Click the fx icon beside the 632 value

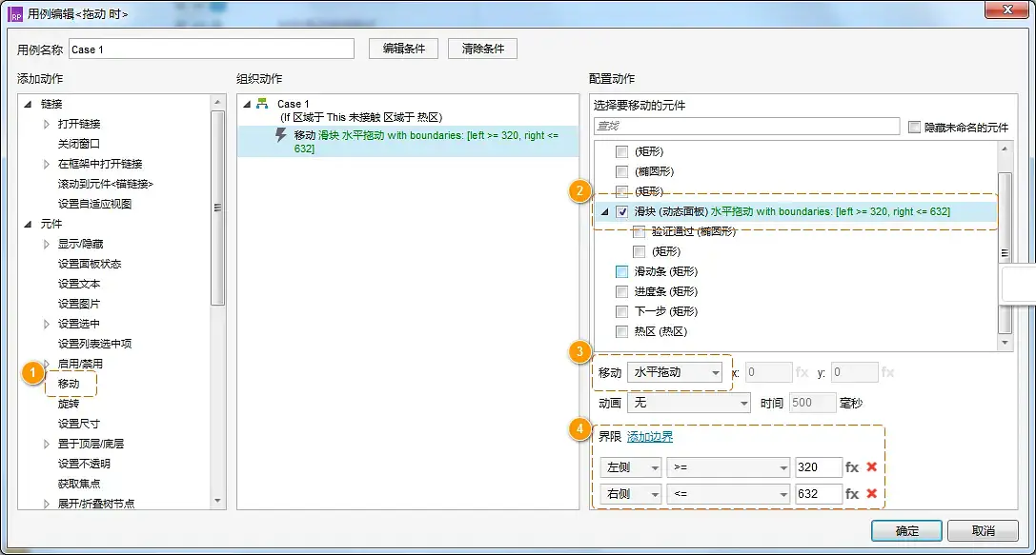pos(851,493)
